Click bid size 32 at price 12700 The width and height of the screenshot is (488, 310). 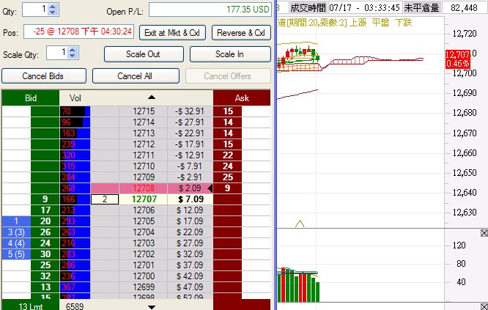(x=45, y=276)
